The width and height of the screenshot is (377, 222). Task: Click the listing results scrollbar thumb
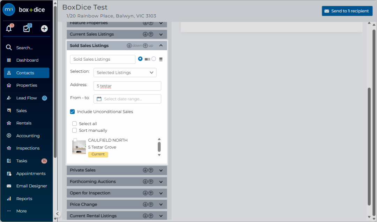(x=159, y=147)
